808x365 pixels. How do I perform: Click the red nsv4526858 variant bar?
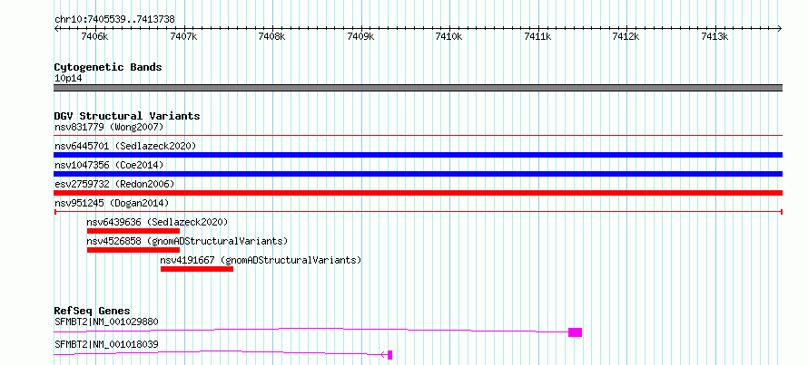pyautogui.click(x=133, y=250)
